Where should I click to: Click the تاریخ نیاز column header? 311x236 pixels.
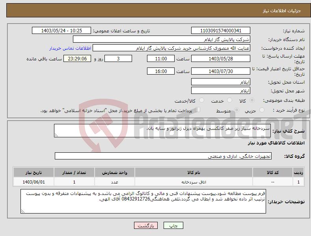34,172
